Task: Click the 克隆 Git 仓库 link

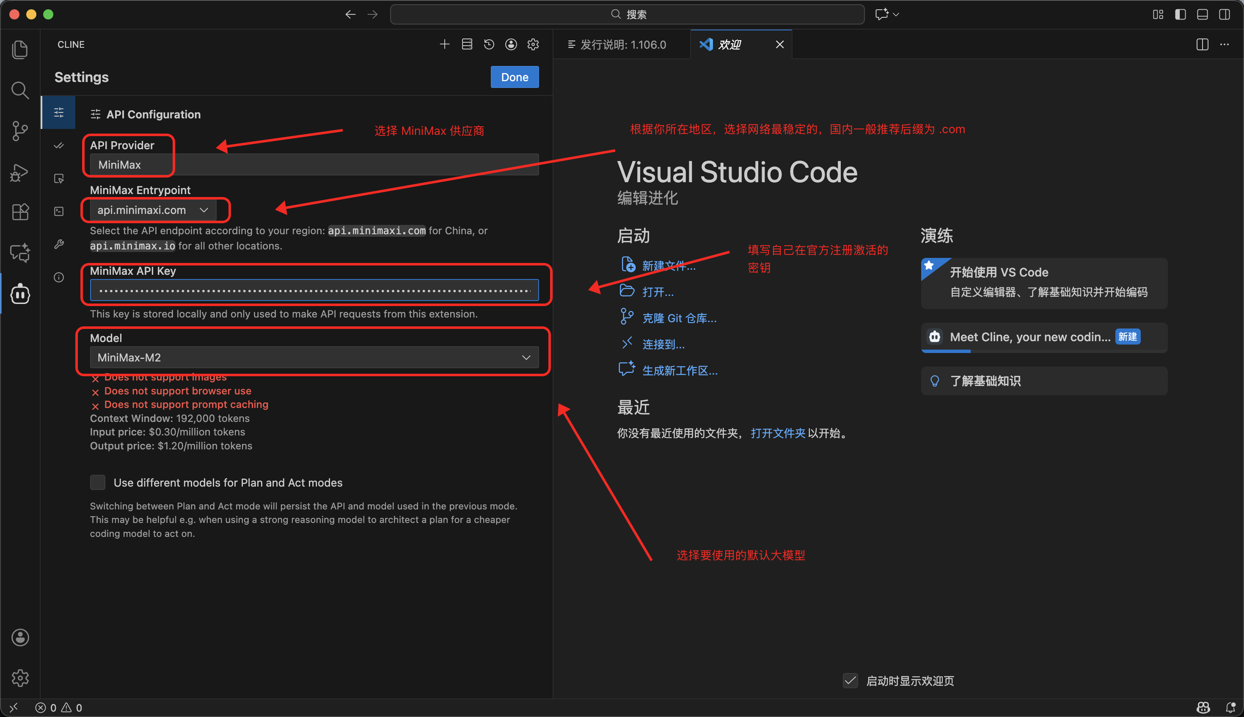Action: 679,318
